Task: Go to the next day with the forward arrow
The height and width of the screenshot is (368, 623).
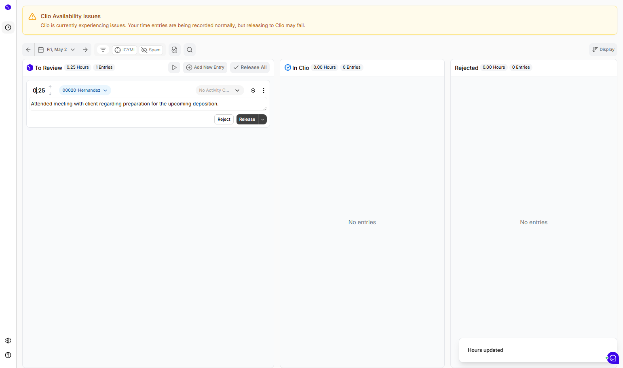Action: pos(85,50)
